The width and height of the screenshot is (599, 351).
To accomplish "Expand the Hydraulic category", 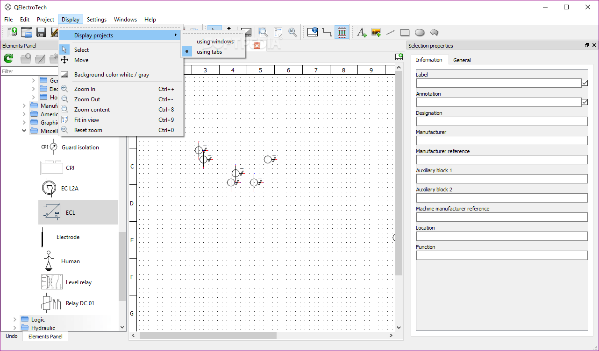I will [14, 328].
